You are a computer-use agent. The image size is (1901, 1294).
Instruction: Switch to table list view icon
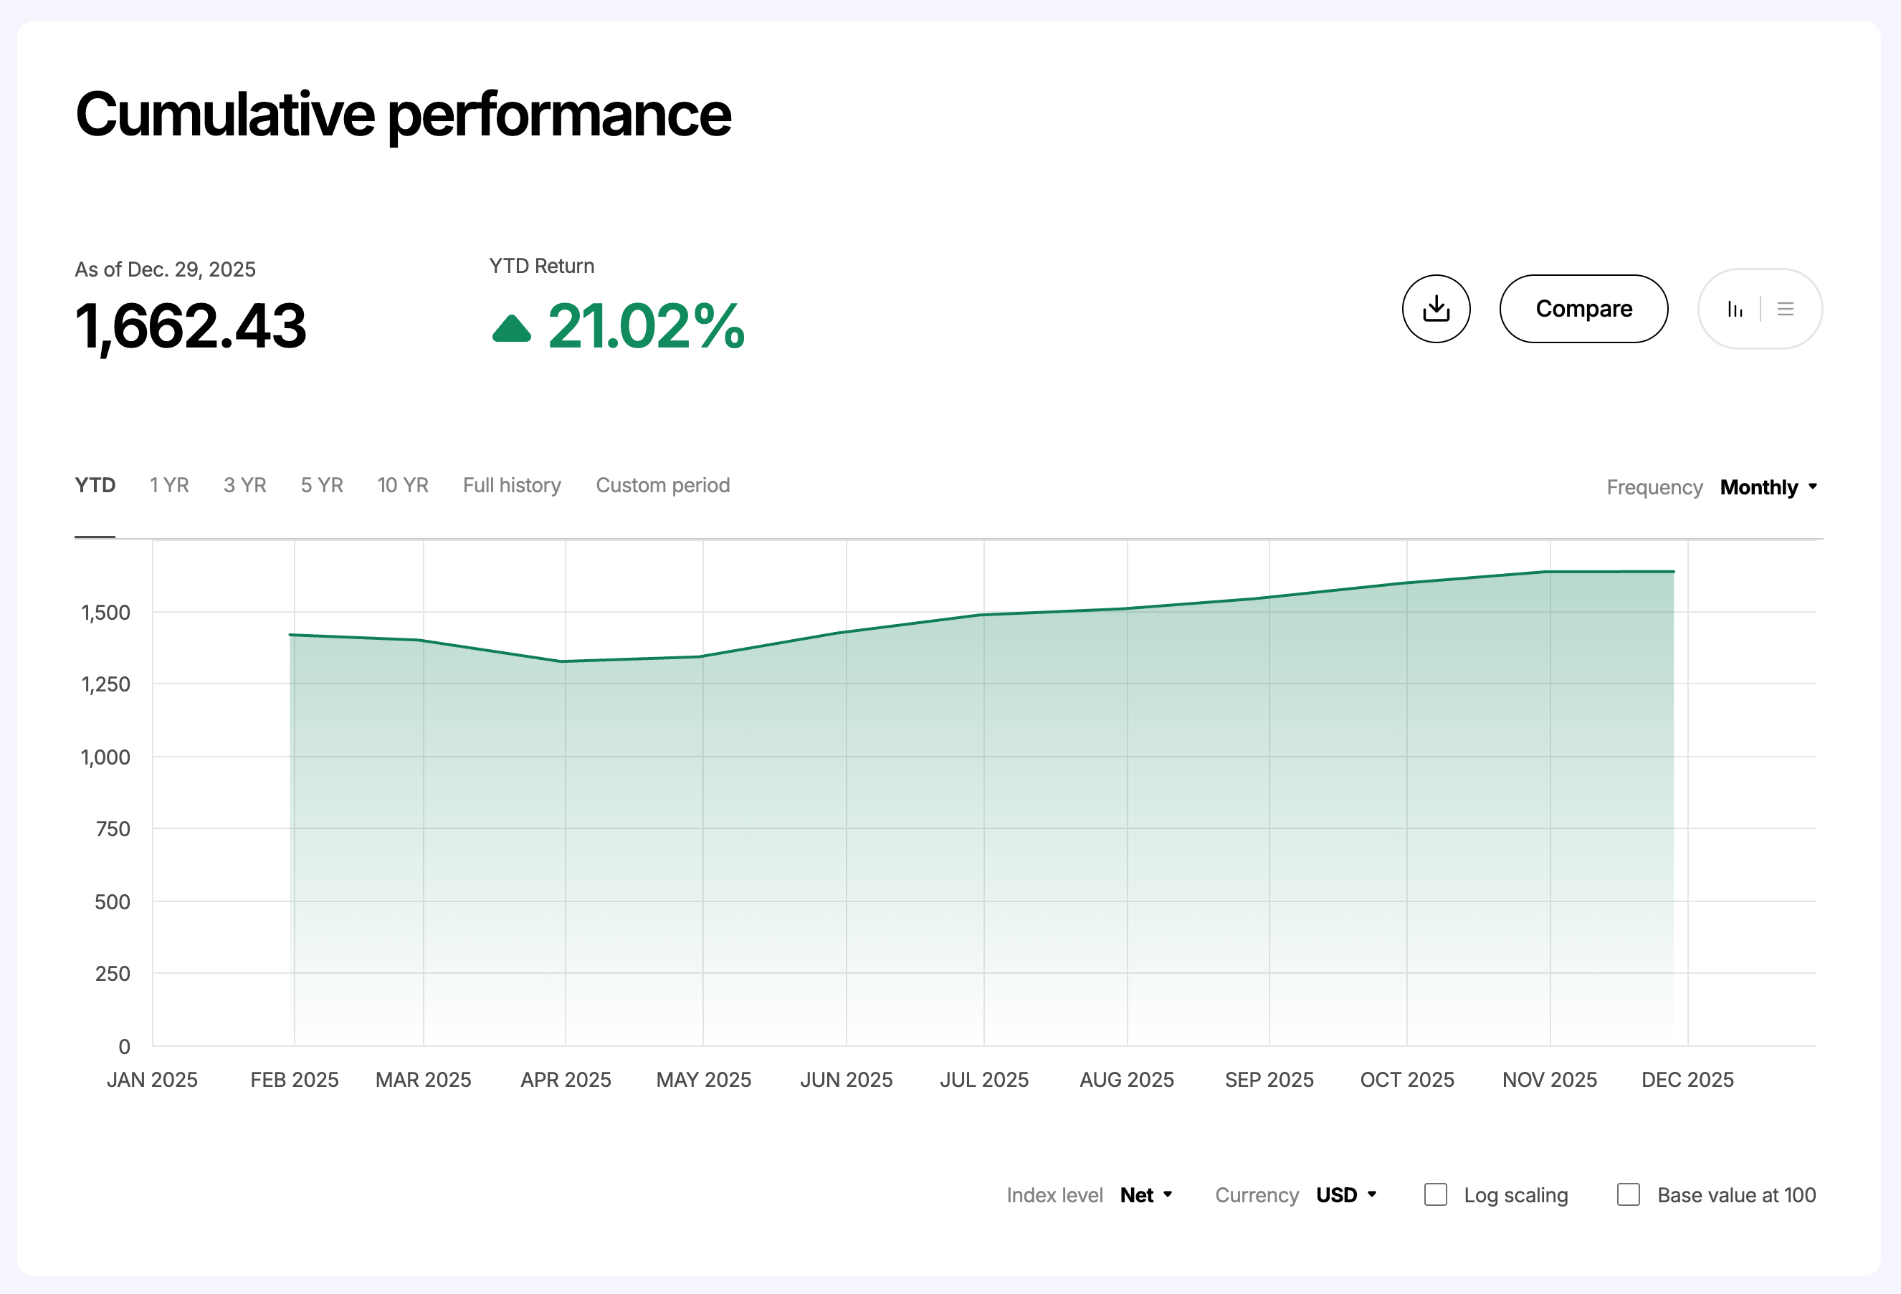pyautogui.click(x=1786, y=309)
